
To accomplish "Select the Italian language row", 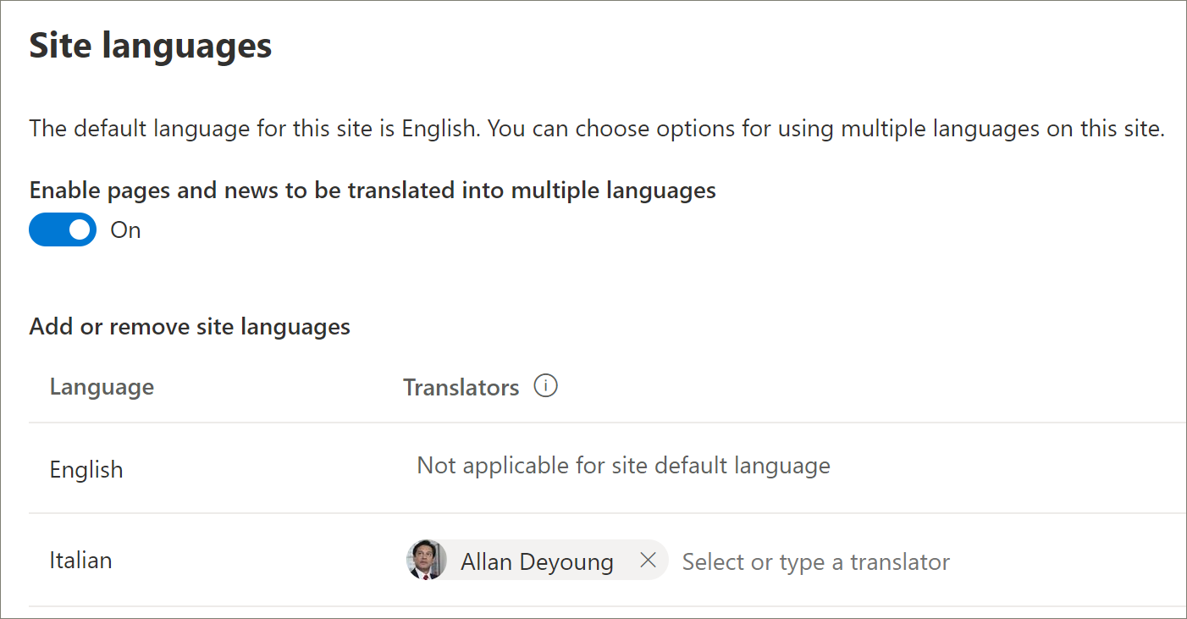I will (81, 560).
